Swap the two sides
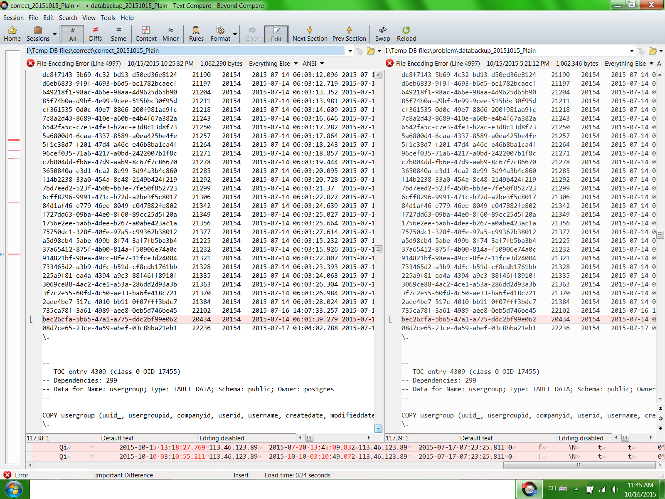665x499 pixels. click(382, 34)
